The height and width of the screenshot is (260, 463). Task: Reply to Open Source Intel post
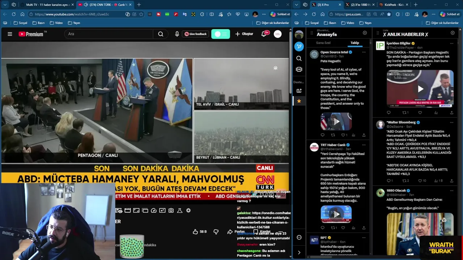point(323,135)
